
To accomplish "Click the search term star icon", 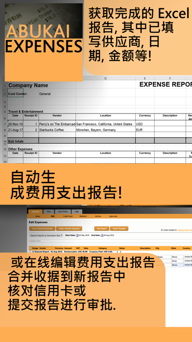I will pos(29,241).
